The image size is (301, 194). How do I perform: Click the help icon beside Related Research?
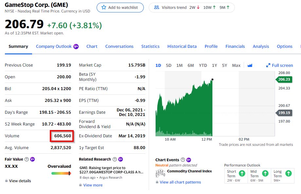coord(115,159)
